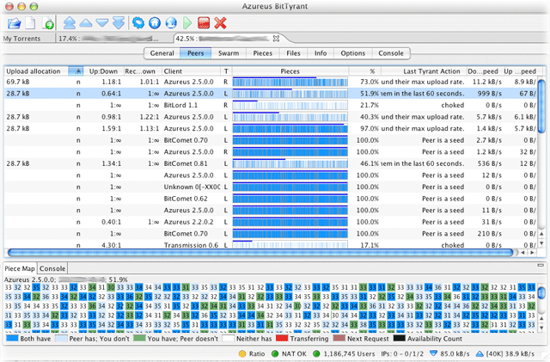550x362 pixels.
Task: Minimize the piece map panel
Action: click(x=541, y=266)
